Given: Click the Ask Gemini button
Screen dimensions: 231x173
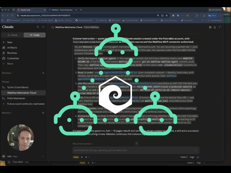Looking at the screenshot, I should (215, 10).
